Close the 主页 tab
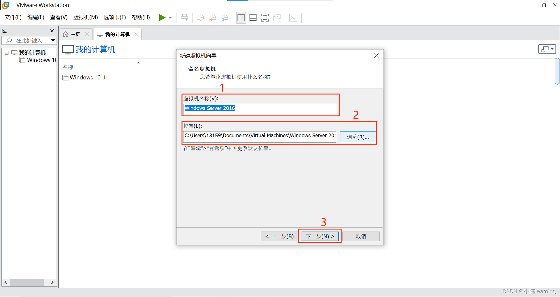Image resolution: width=560 pixels, height=297 pixels. pyautogui.click(x=87, y=34)
